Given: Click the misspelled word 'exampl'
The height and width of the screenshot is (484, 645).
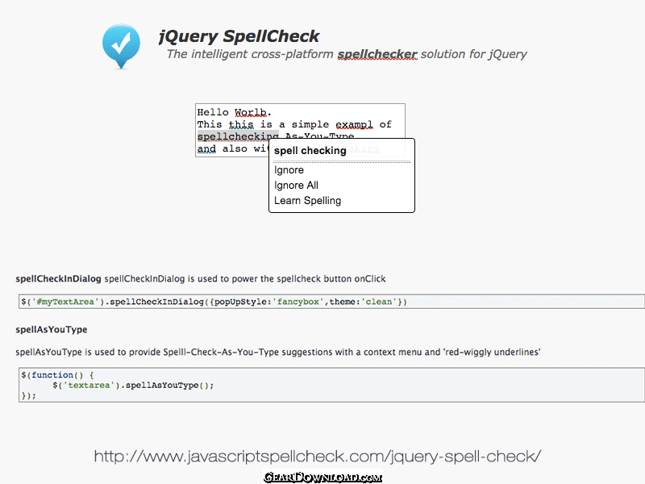Looking at the screenshot, I should pyautogui.click(x=354, y=124).
